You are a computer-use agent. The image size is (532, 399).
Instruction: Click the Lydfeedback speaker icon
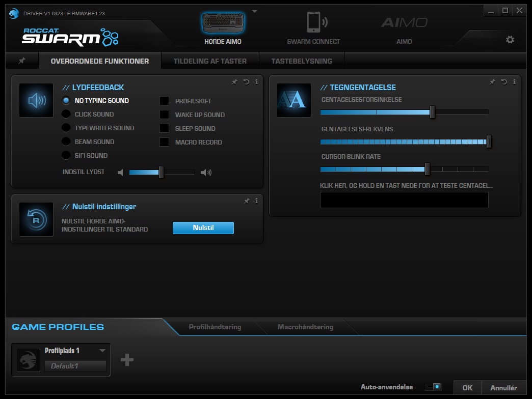point(36,100)
